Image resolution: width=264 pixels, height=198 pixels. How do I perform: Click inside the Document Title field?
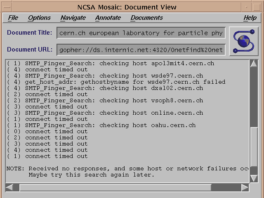(141, 33)
